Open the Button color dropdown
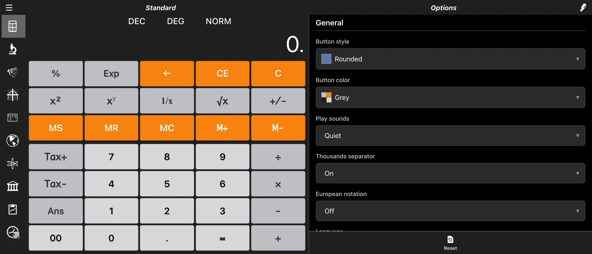Viewport: 592px width, 254px height. [x=450, y=97]
